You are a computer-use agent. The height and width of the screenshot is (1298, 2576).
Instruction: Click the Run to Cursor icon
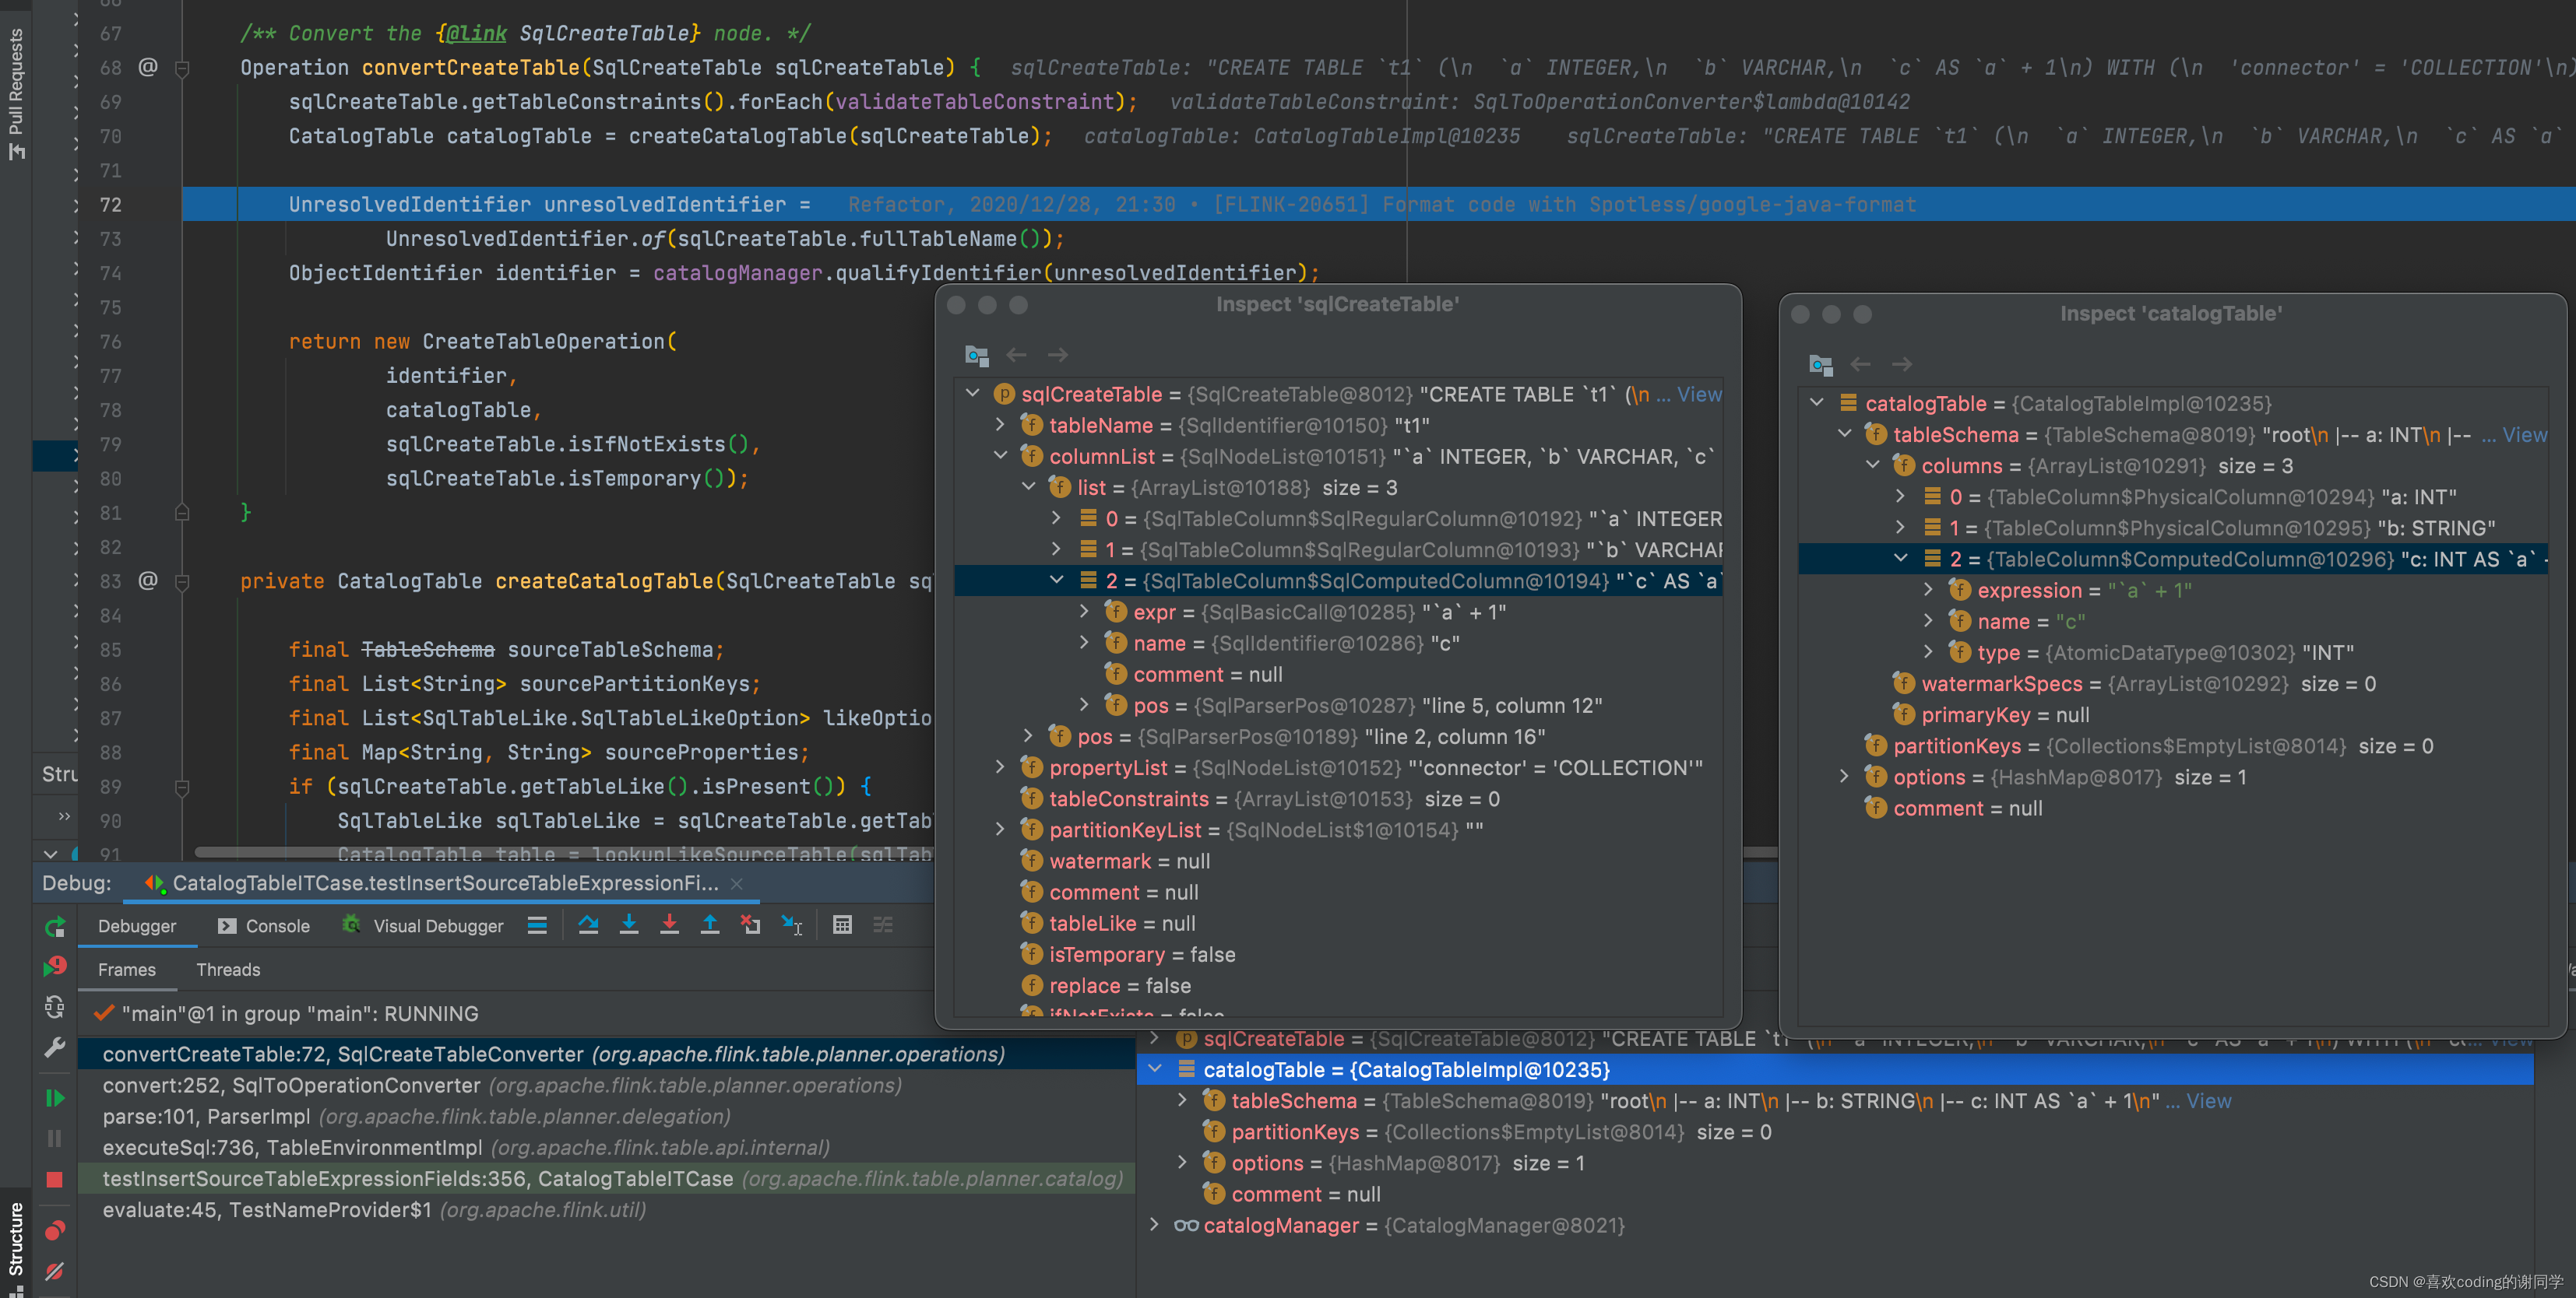click(x=791, y=924)
